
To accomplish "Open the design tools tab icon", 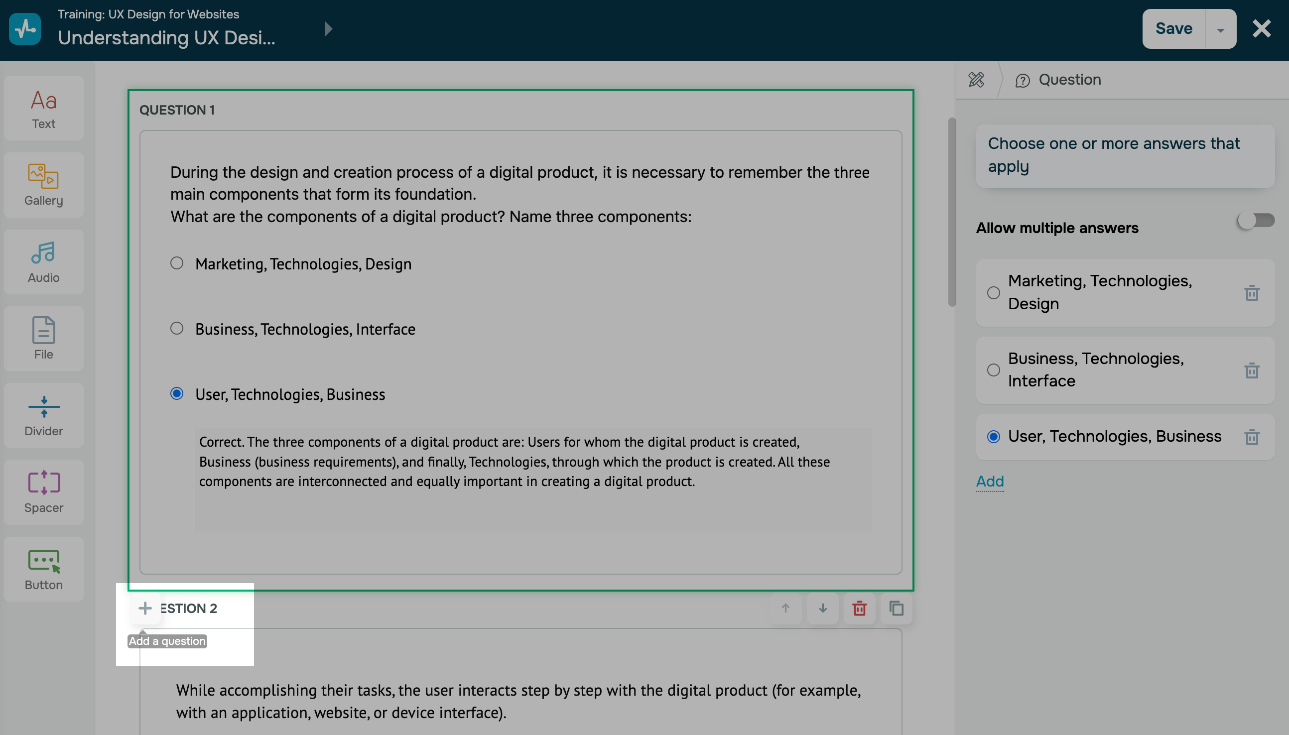I will tap(976, 80).
